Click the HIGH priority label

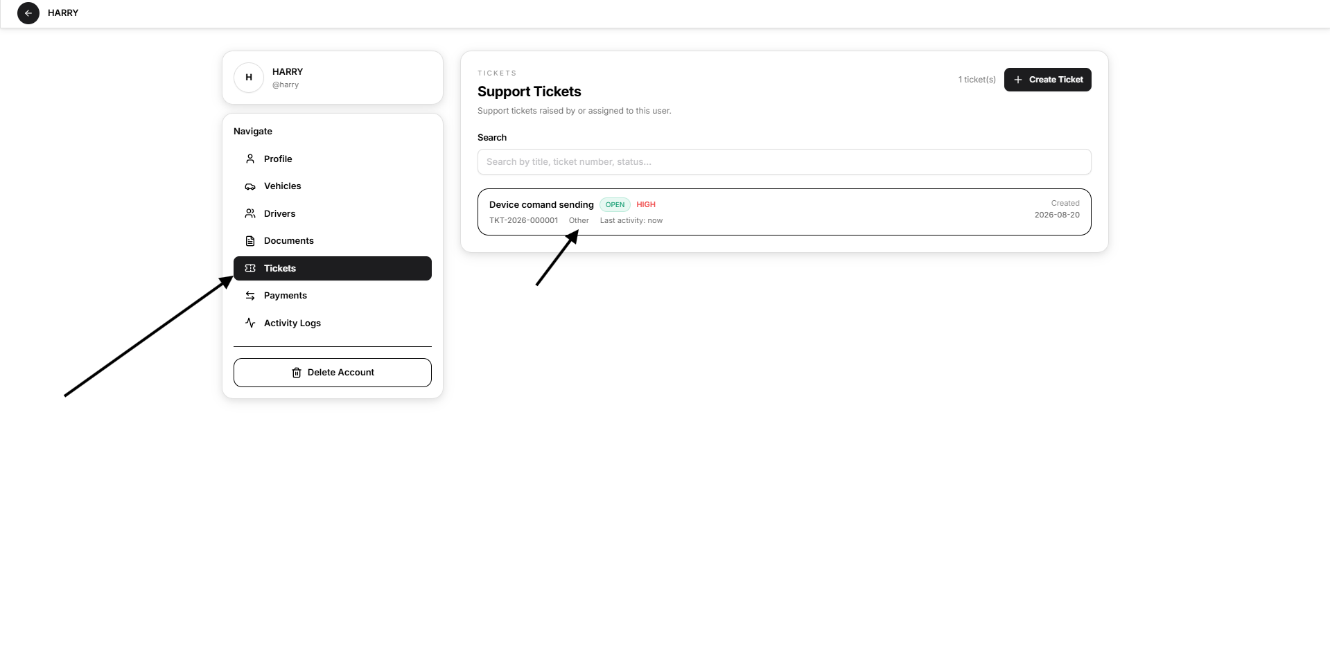(646, 204)
